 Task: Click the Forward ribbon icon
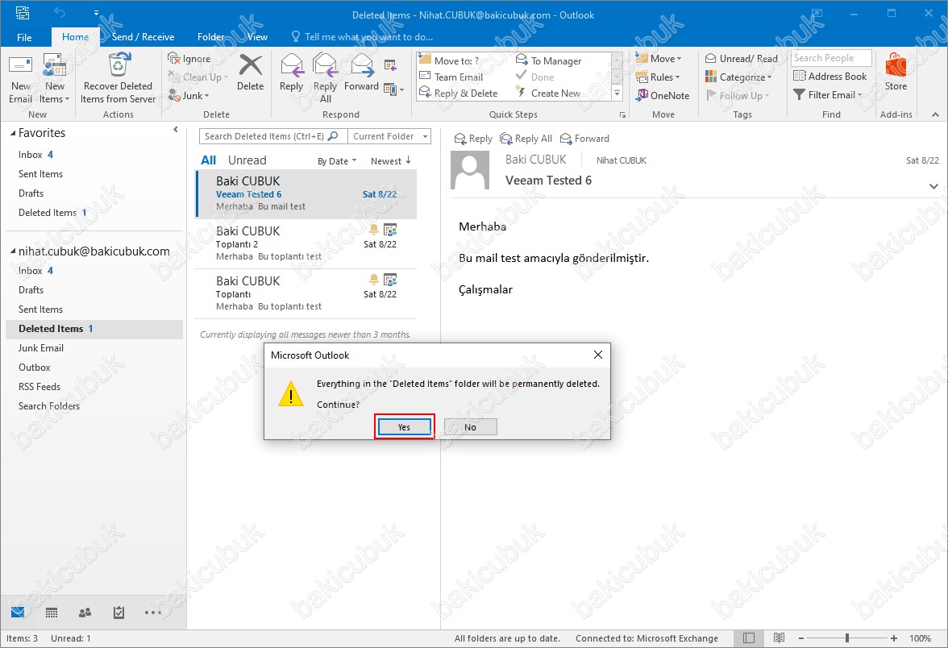click(x=361, y=73)
